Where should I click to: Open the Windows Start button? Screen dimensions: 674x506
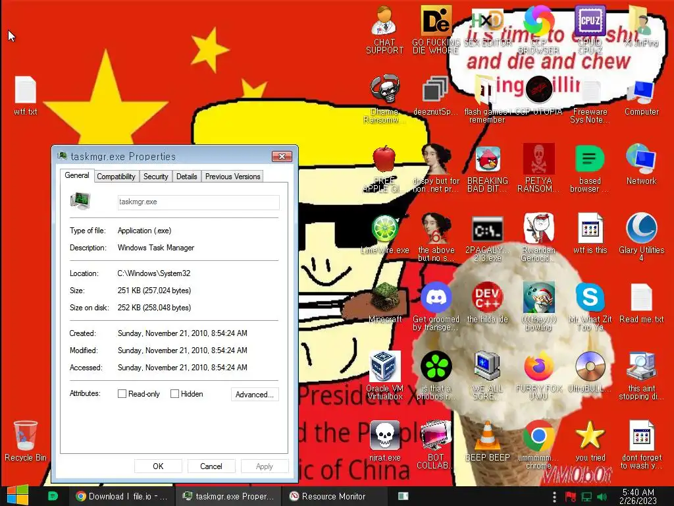[x=18, y=495]
